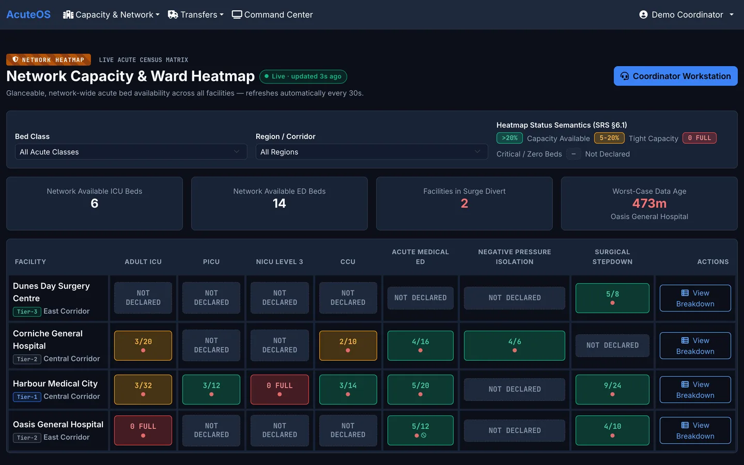Click the Worst-Case Data Age 473m value
The image size is (744, 465).
pyautogui.click(x=649, y=204)
